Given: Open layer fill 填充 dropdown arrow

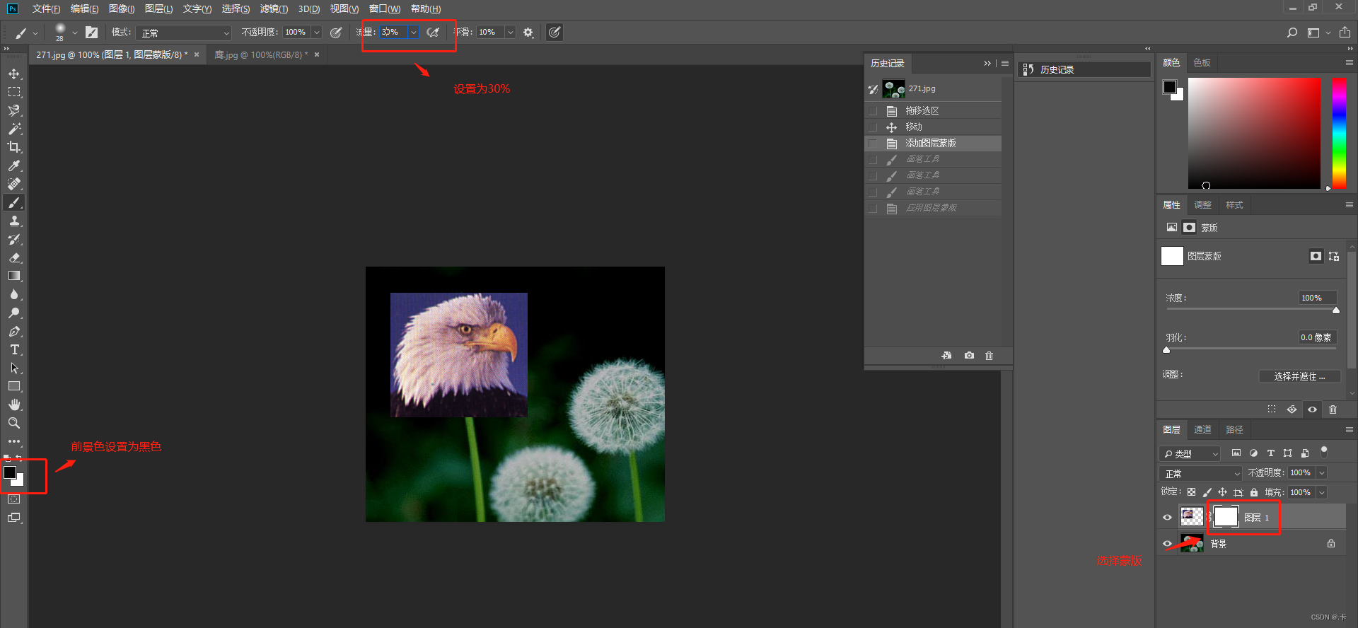Looking at the screenshot, I should pos(1322,493).
